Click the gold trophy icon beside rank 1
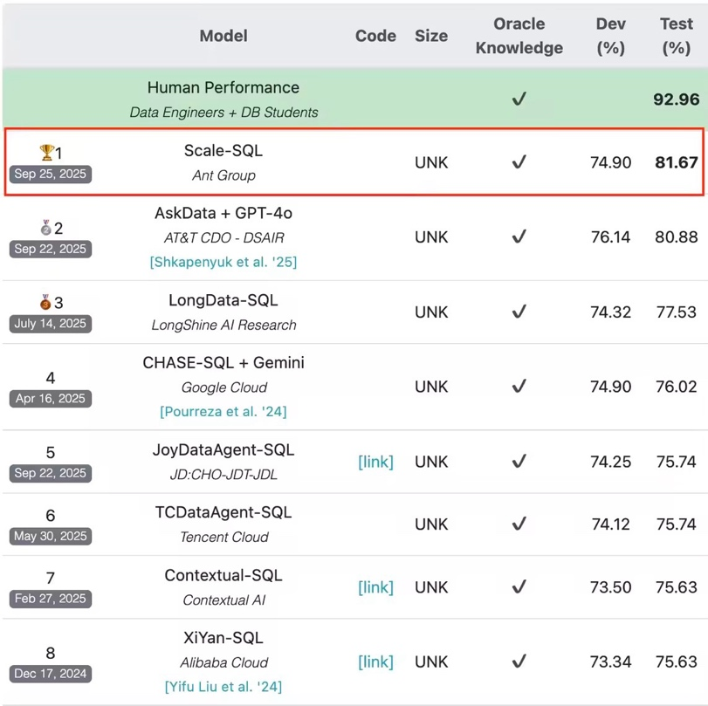This screenshot has height=706, width=708. [x=46, y=153]
